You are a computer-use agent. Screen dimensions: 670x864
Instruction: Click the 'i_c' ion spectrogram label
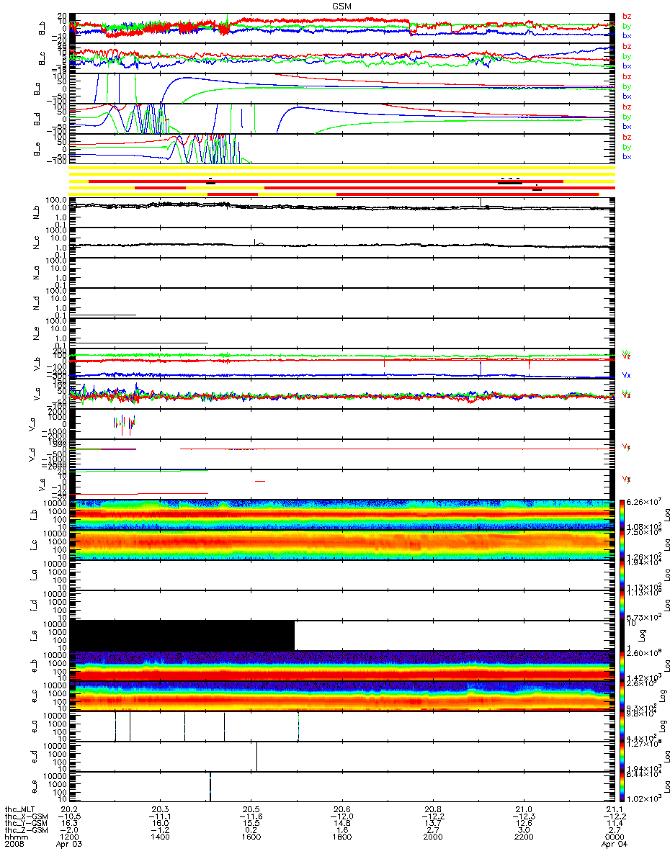(x=34, y=545)
